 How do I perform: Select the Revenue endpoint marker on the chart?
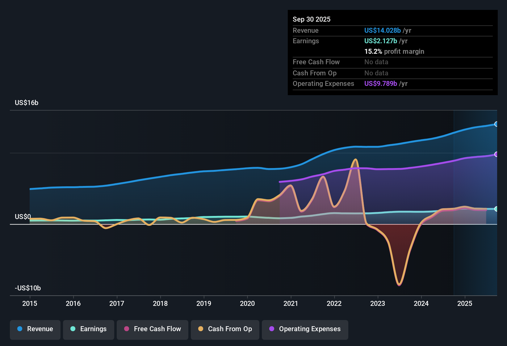(x=497, y=124)
